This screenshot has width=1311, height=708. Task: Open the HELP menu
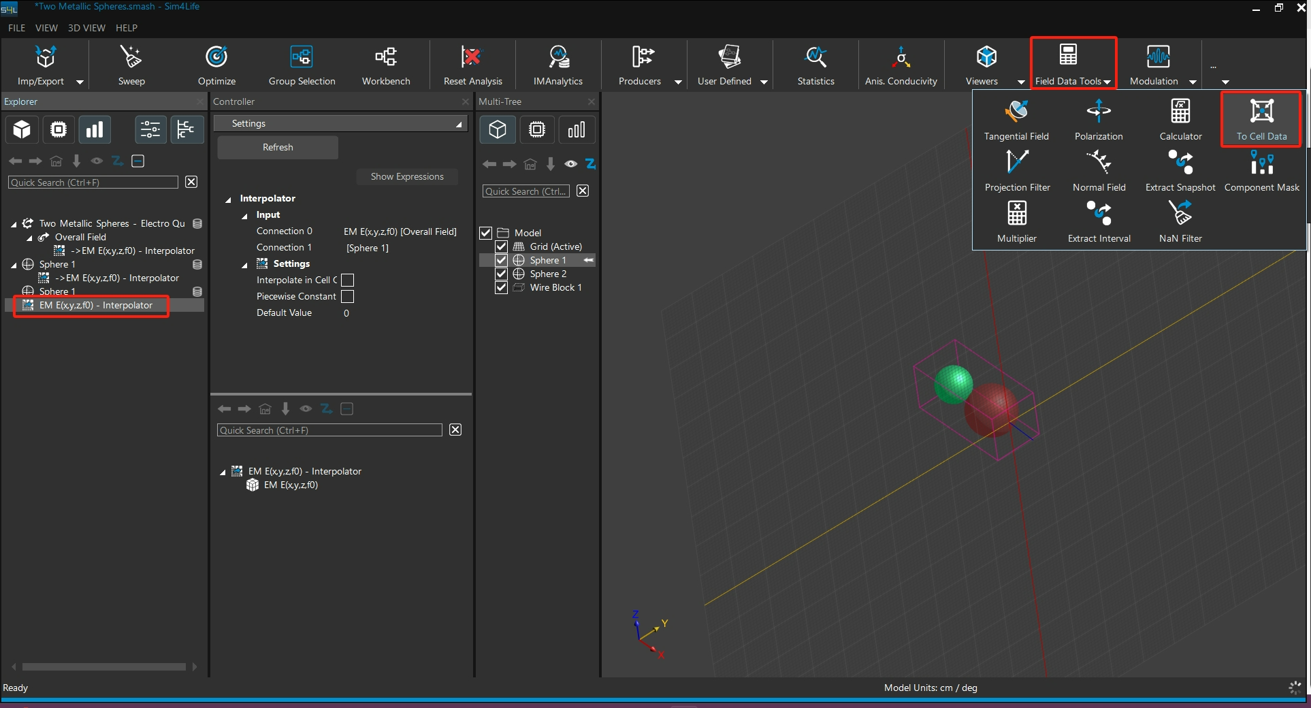point(126,28)
